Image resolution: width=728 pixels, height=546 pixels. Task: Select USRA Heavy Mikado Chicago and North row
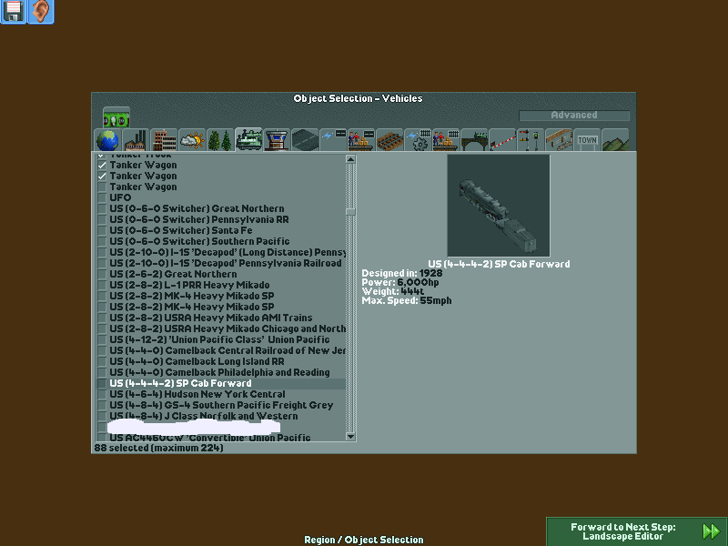[x=220, y=329]
